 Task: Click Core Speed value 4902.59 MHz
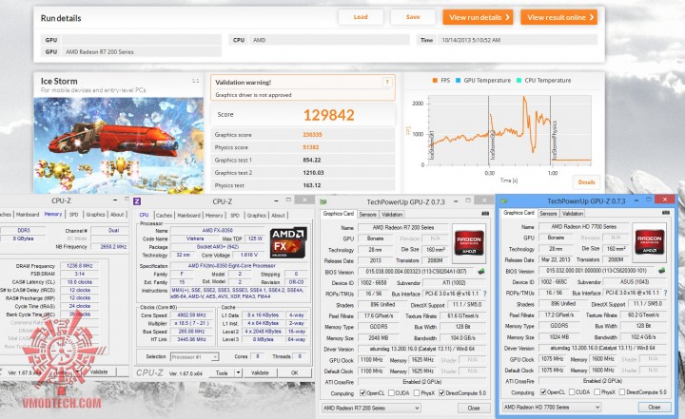[x=191, y=315]
